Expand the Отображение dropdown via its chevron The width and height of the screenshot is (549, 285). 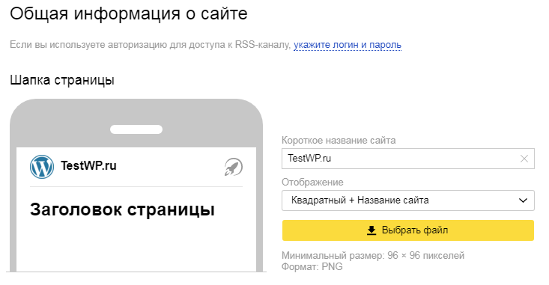pos(523,200)
